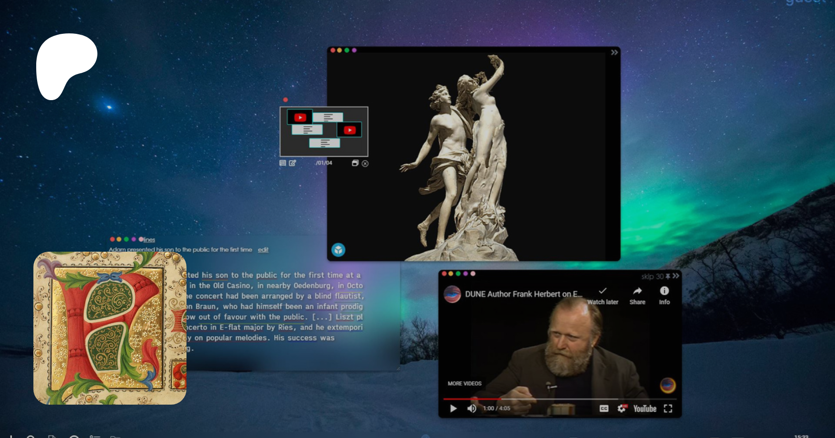Enter fullscreen on the YouTube player
The image size is (835, 438).
tap(668, 408)
